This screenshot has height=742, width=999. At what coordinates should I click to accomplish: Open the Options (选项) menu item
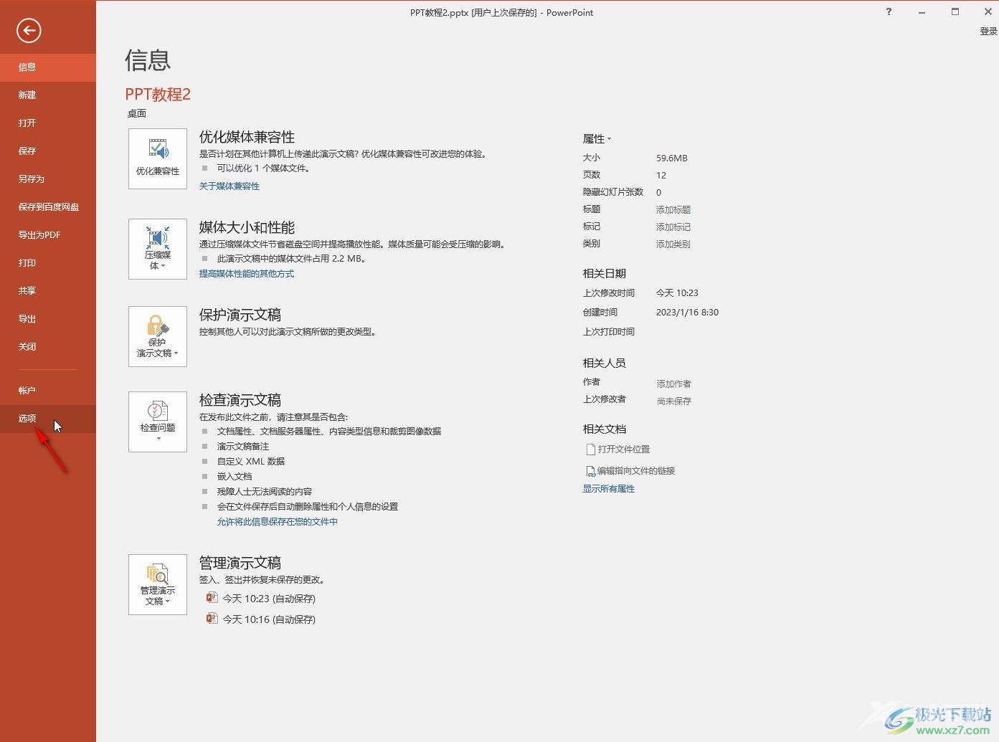48,419
